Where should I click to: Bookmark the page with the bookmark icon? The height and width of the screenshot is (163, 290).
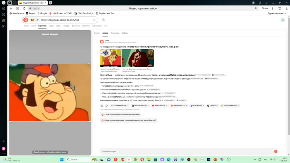click(x=256, y=8)
